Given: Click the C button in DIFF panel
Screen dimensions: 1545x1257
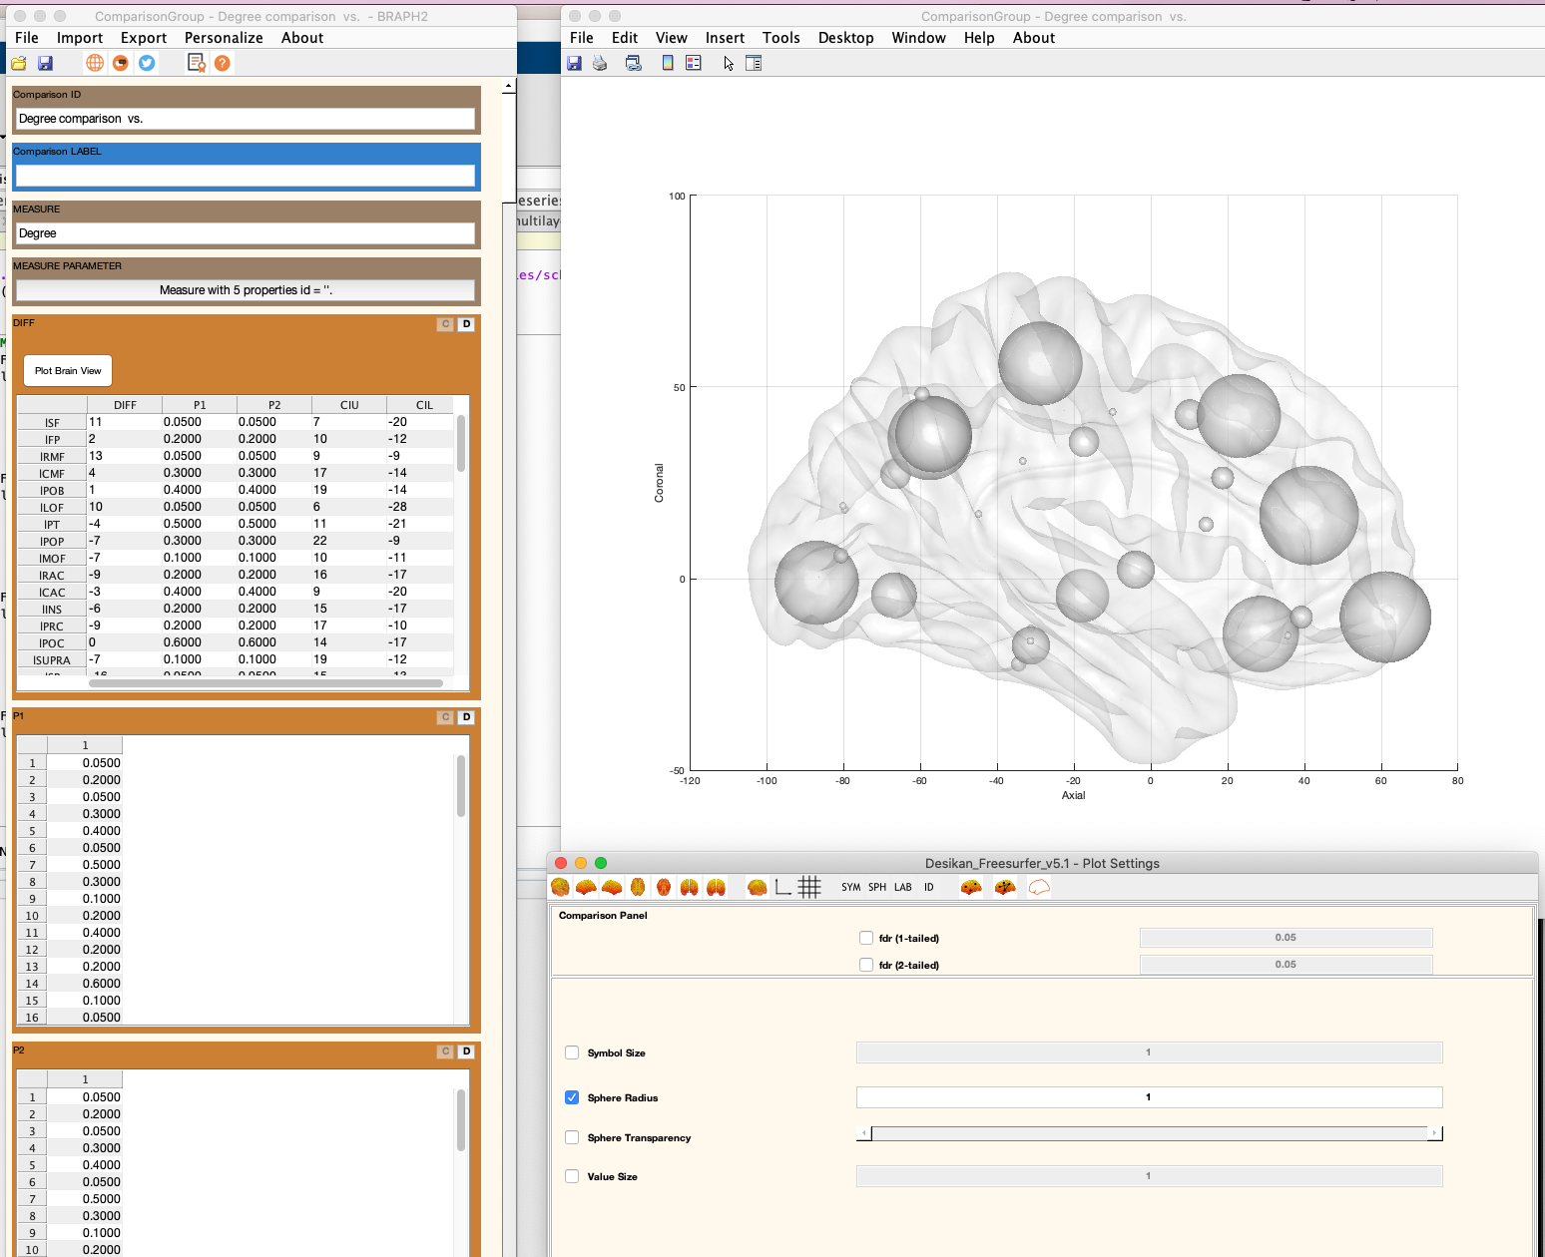Looking at the screenshot, I should click(445, 324).
